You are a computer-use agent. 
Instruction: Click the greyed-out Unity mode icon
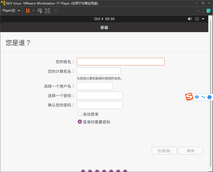coord(55,11)
